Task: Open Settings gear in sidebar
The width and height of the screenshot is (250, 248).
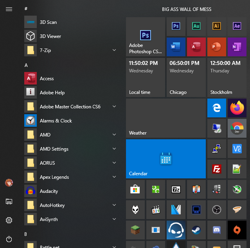Action: click(9, 220)
